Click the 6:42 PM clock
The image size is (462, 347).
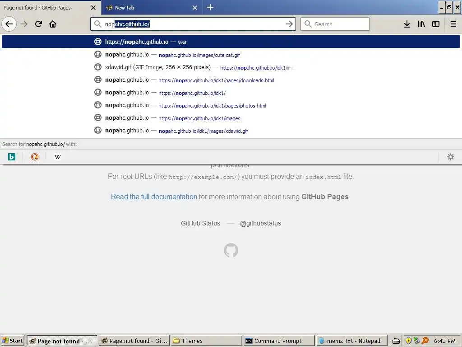pos(444,341)
